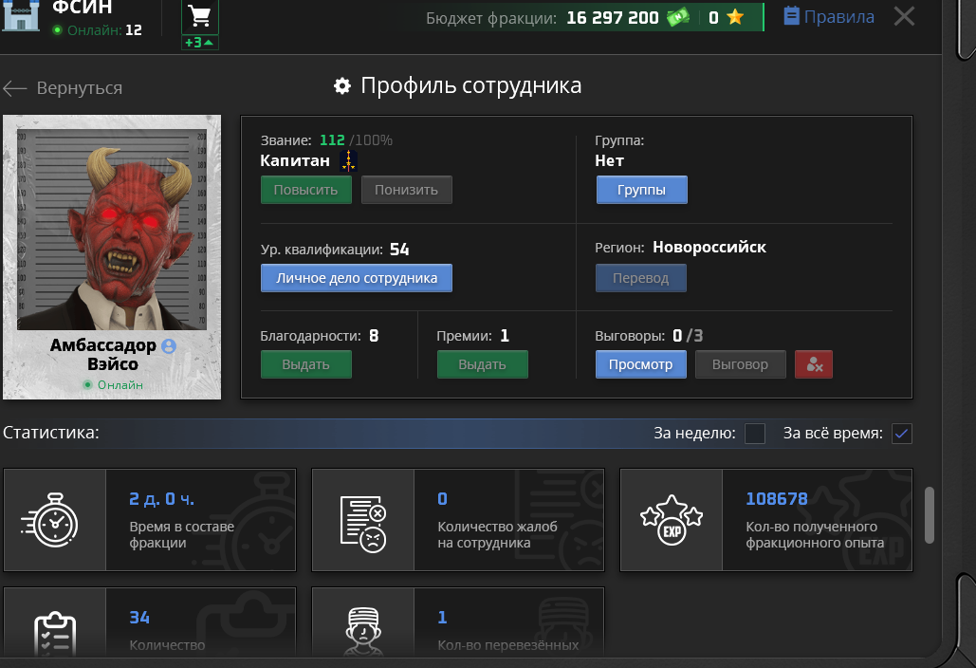Click the statistics panel scrollbar handle

[930, 515]
